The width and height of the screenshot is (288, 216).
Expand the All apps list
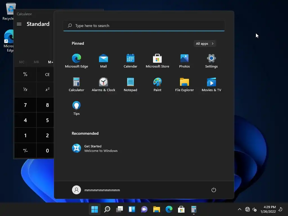(205, 44)
